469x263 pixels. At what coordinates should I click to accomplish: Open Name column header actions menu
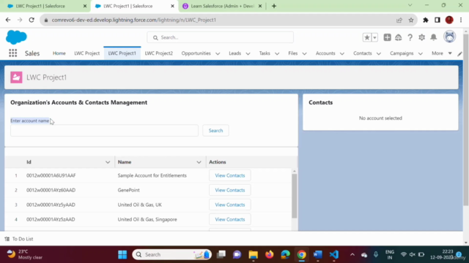coord(199,162)
